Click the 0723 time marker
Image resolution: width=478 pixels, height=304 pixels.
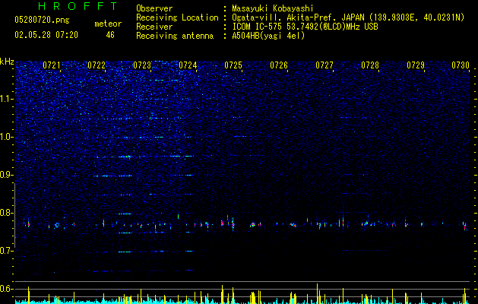(142, 65)
